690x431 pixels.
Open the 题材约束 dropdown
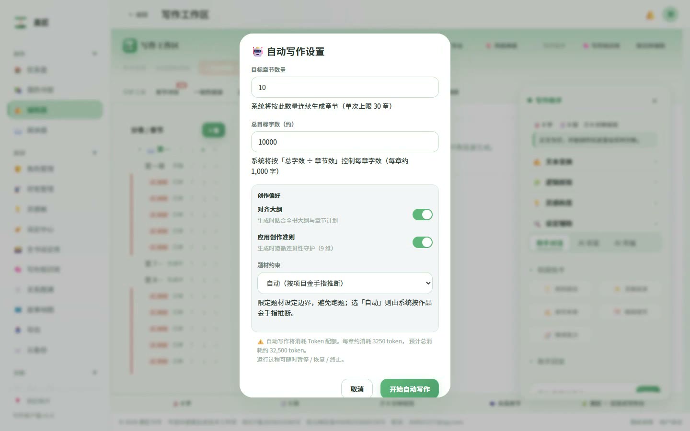tap(345, 283)
